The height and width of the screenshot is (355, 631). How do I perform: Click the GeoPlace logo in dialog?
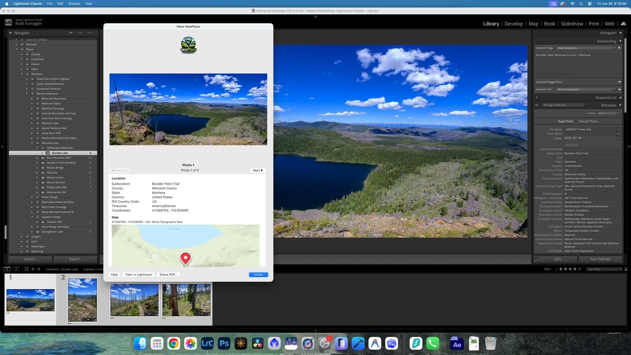(188, 45)
